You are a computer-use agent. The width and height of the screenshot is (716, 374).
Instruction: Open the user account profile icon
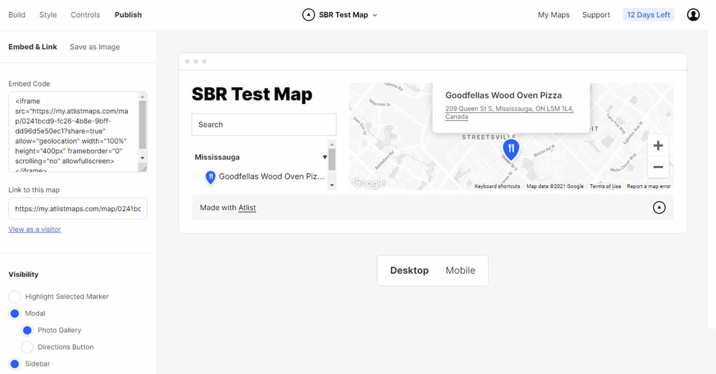coord(693,15)
